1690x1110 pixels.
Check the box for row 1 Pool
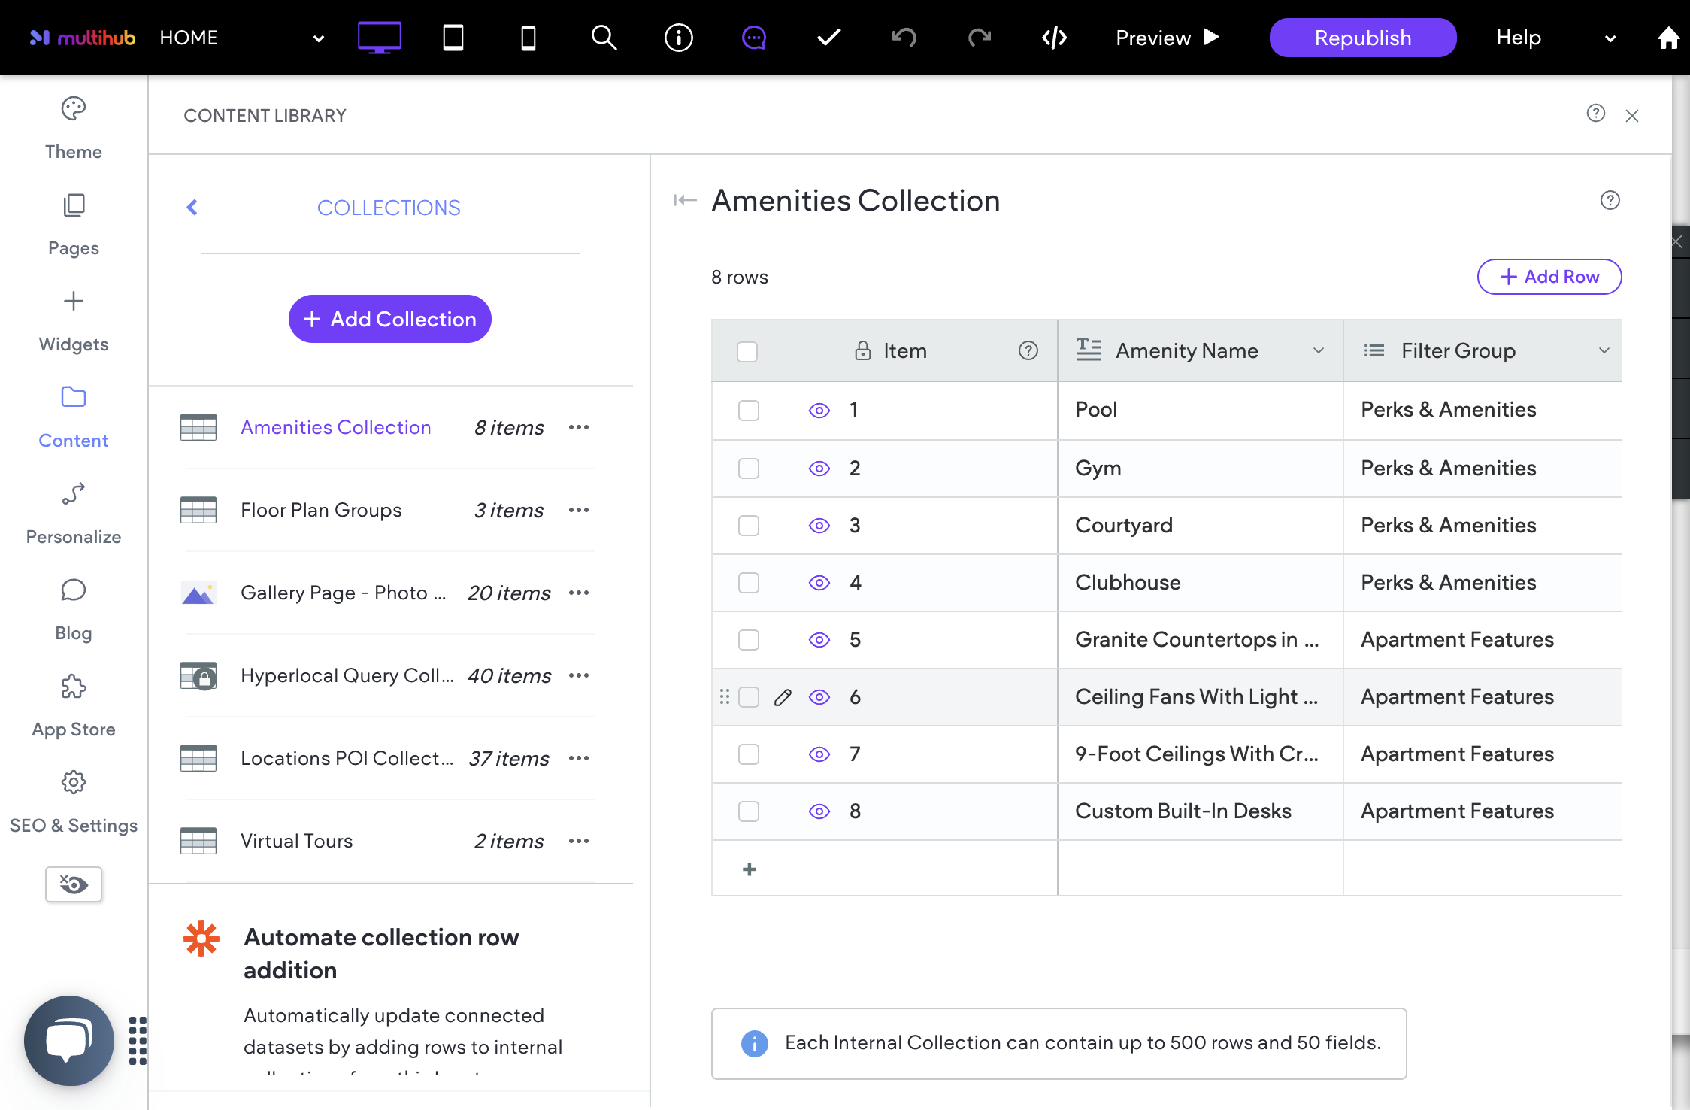pos(749,410)
